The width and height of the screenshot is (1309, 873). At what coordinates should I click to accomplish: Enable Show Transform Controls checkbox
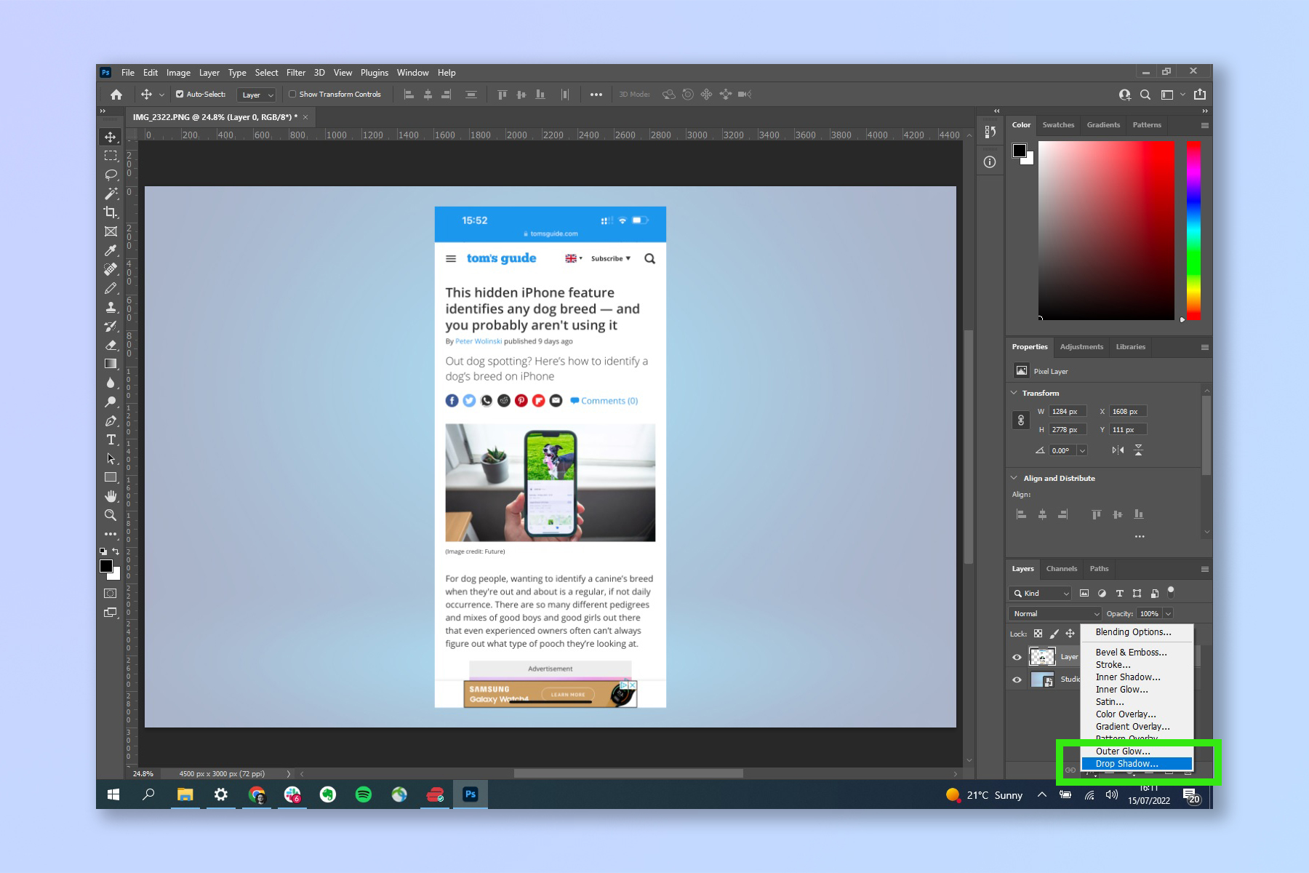tap(292, 94)
